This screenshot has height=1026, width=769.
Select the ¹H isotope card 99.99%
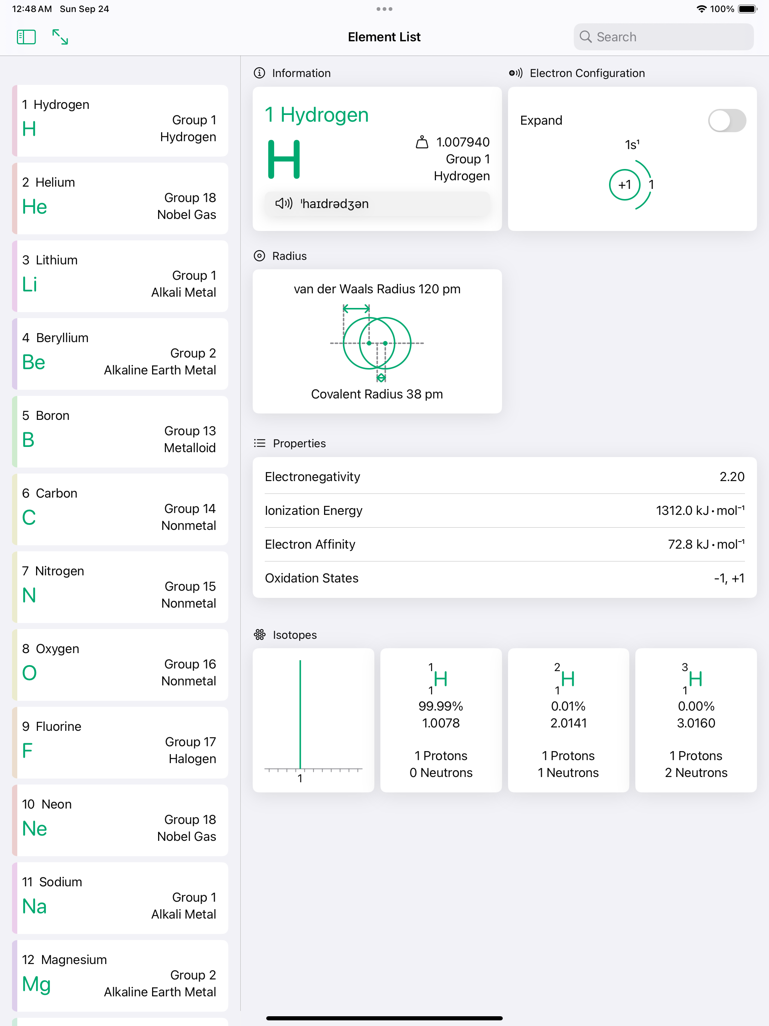(x=441, y=720)
